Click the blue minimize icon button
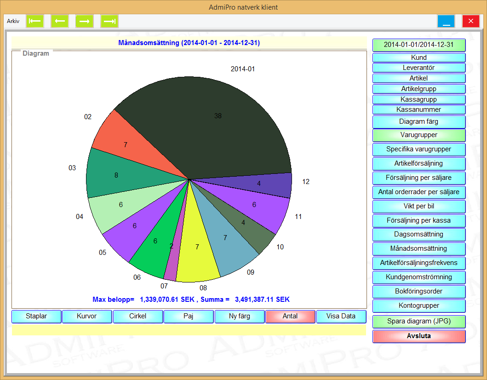 tap(446, 21)
